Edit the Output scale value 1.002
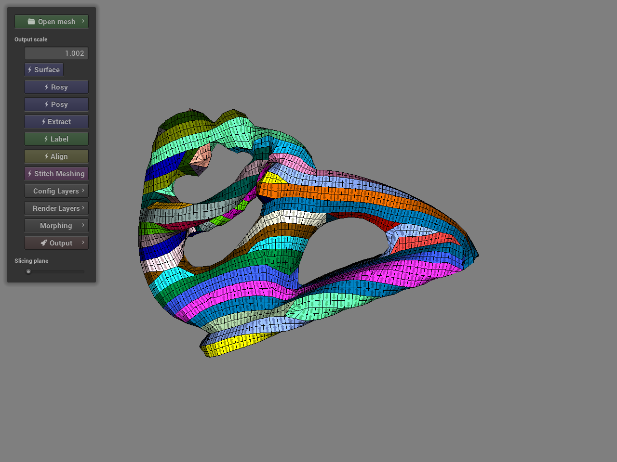This screenshot has height=462, width=617. (56, 53)
